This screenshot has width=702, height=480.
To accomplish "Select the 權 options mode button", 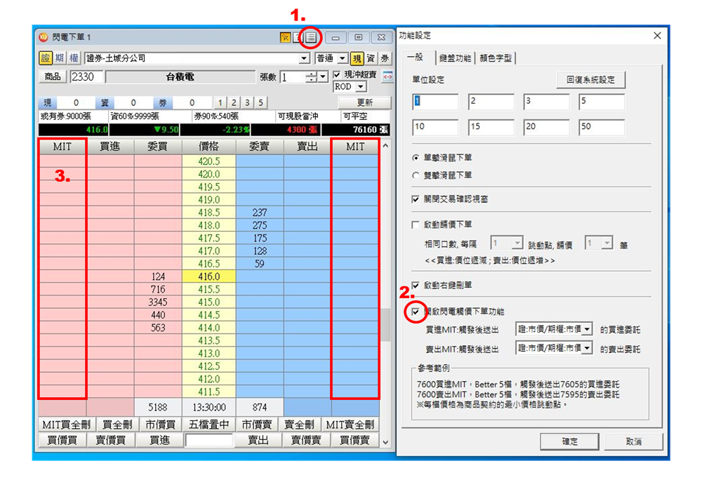I will pyautogui.click(x=74, y=58).
